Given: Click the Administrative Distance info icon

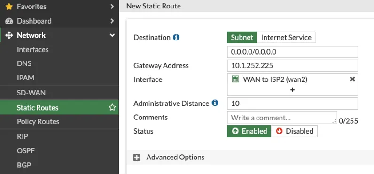Looking at the screenshot, I should pos(215,103).
